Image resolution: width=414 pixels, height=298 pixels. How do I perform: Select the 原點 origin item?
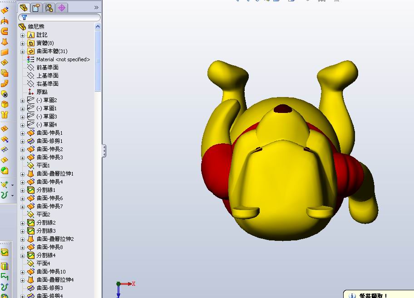tap(38, 92)
